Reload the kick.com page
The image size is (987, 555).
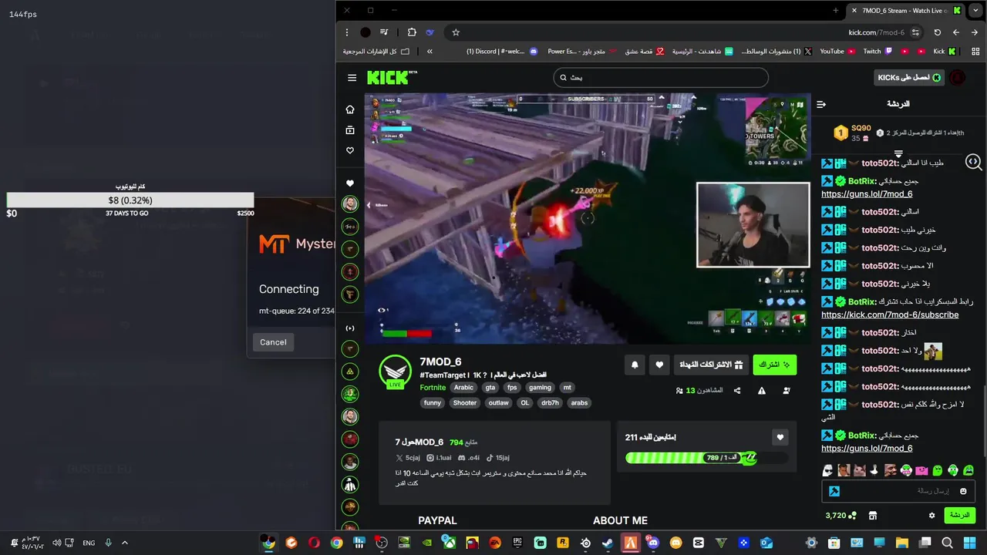point(938,32)
